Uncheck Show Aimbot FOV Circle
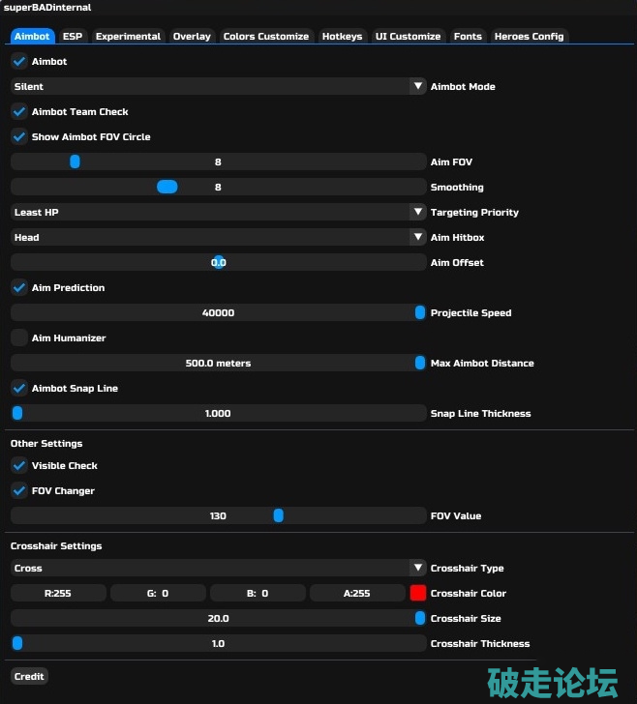The width and height of the screenshot is (637, 704). pyautogui.click(x=19, y=137)
